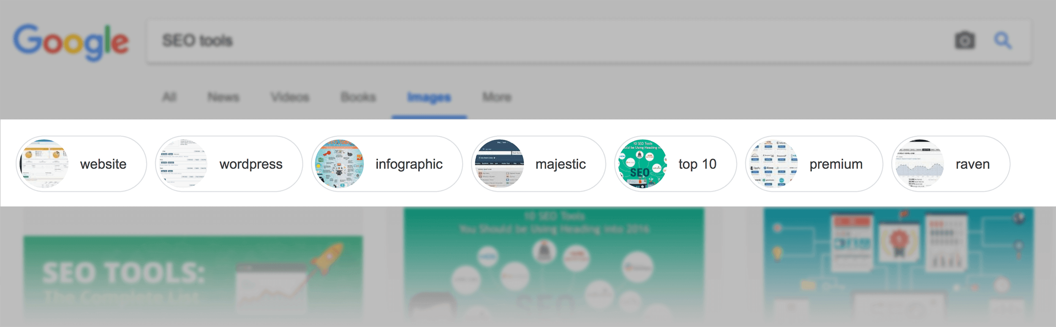
Task: Open search by image camera icon
Action: [965, 41]
